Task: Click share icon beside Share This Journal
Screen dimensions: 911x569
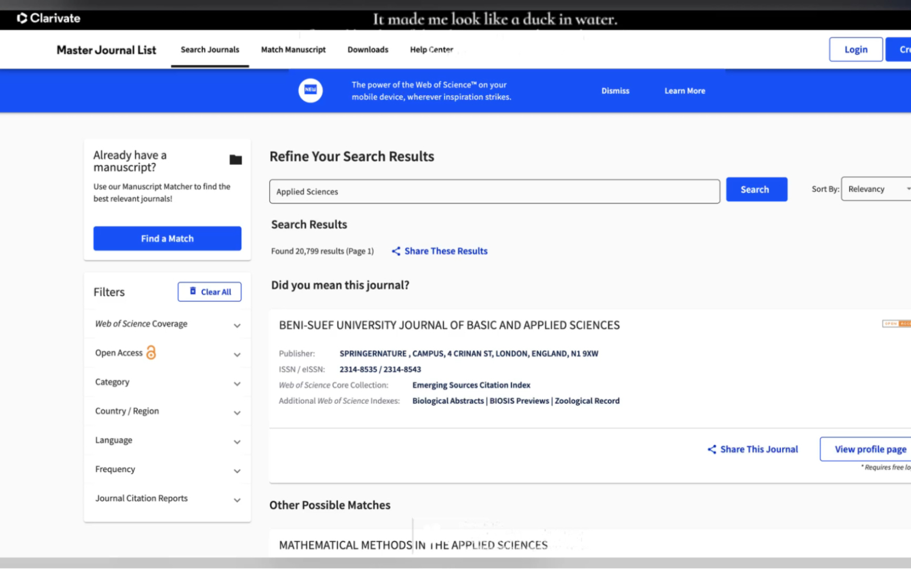Action: click(712, 449)
